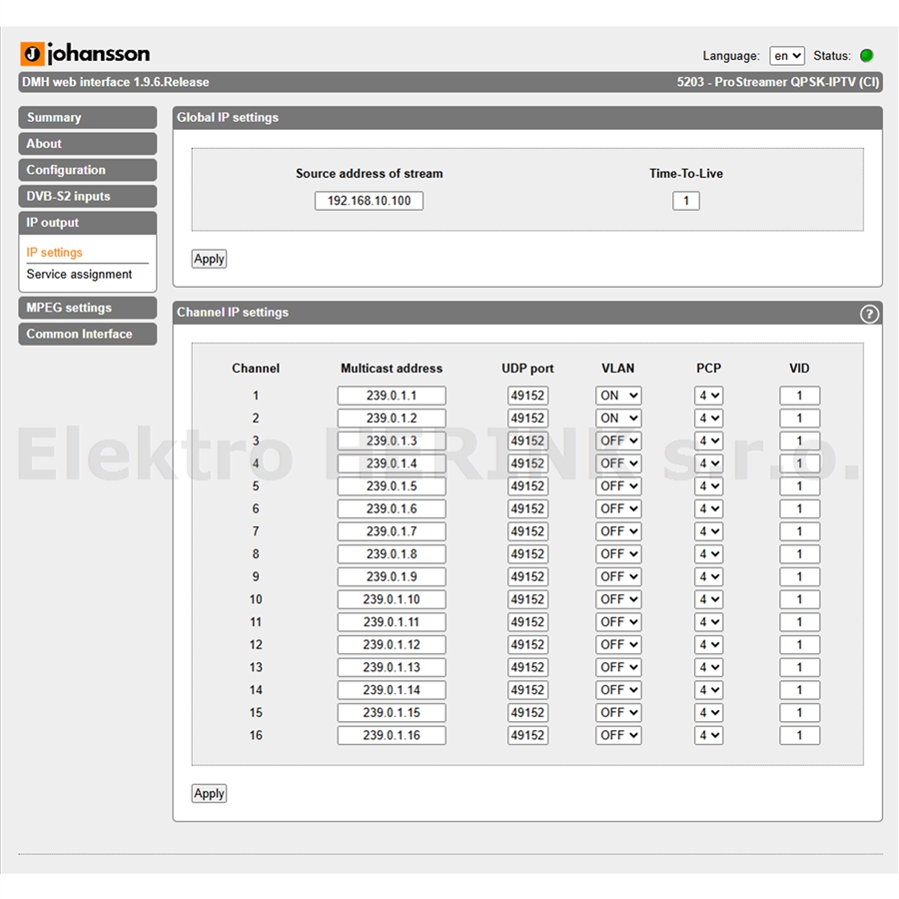Focus VID field for channel 2

[x=799, y=418]
